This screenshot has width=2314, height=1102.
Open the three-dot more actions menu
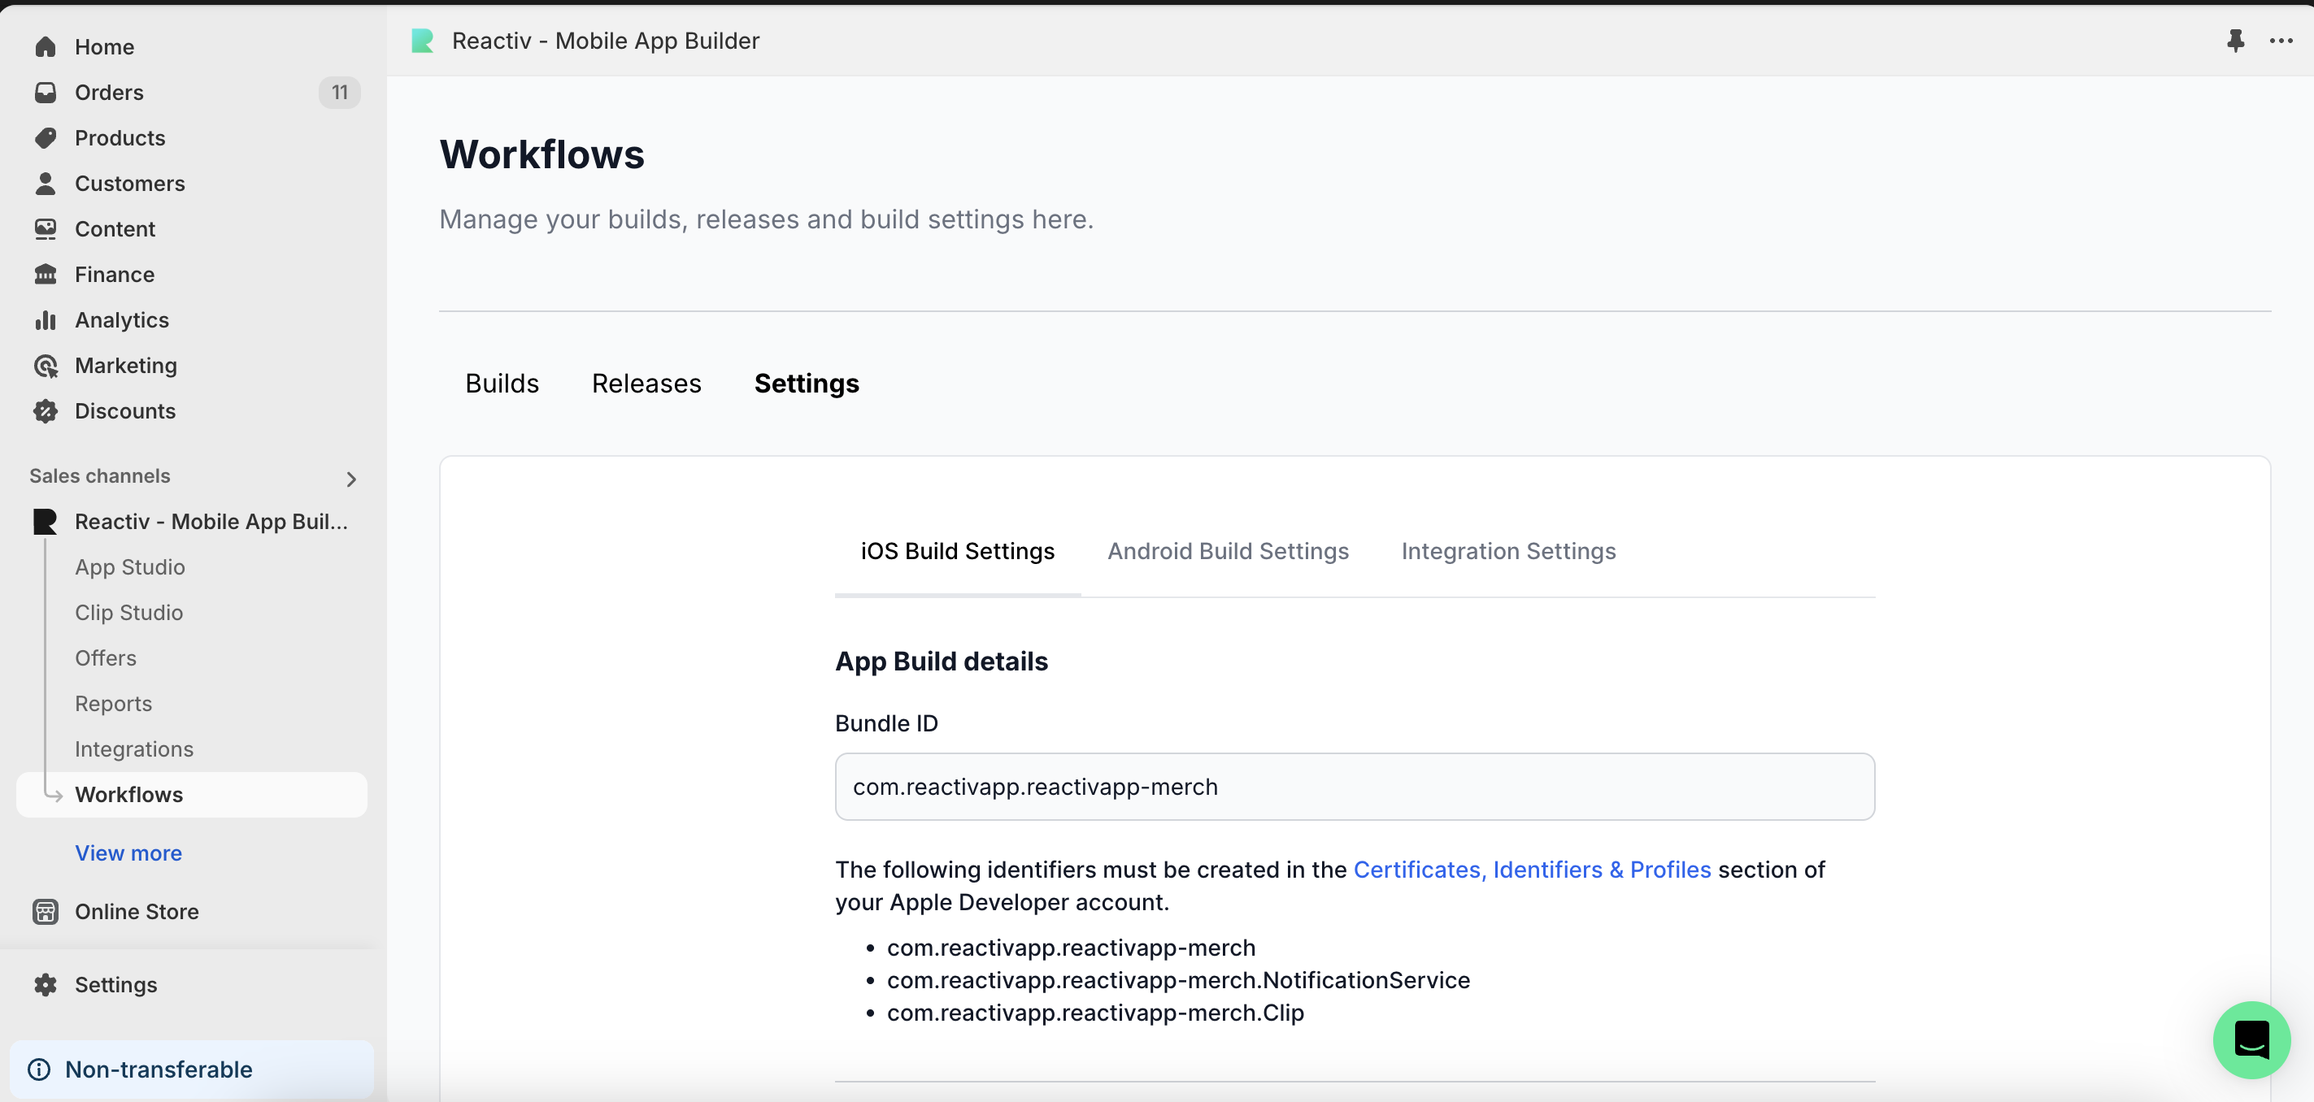click(2281, 41)
